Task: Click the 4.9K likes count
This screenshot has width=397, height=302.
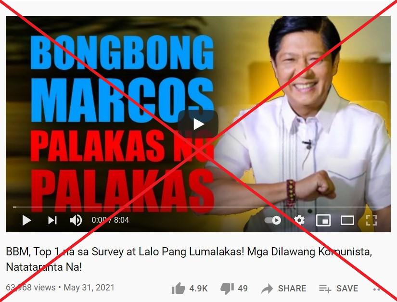Action: click(198, 289)
